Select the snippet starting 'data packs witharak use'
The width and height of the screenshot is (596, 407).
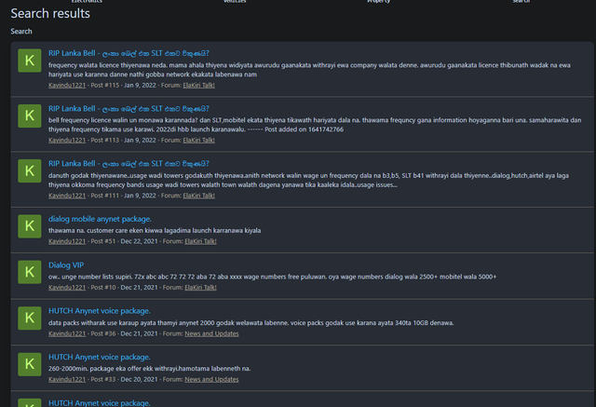click(x=251, y=323)
